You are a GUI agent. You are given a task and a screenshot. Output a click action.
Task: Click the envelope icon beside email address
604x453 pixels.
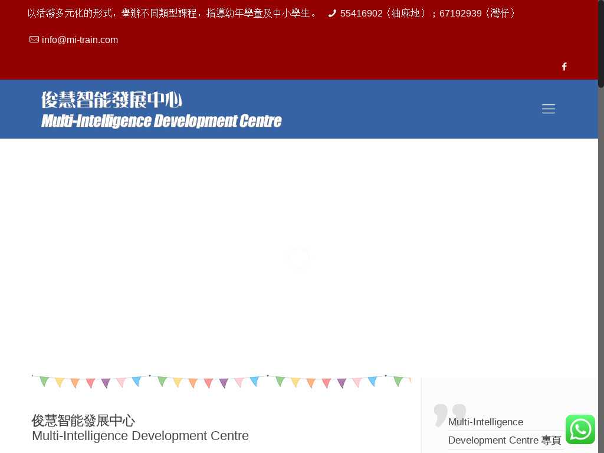pos(34,40)
